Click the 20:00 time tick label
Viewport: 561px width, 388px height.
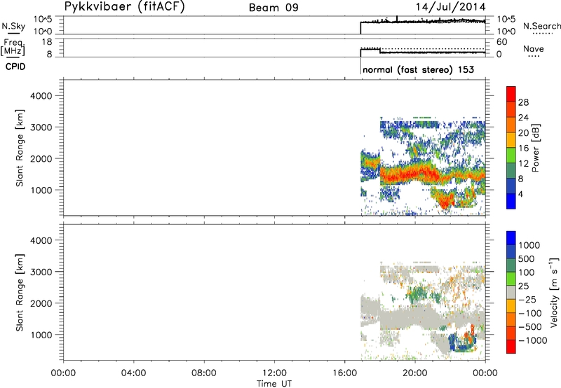click(414, 373)
